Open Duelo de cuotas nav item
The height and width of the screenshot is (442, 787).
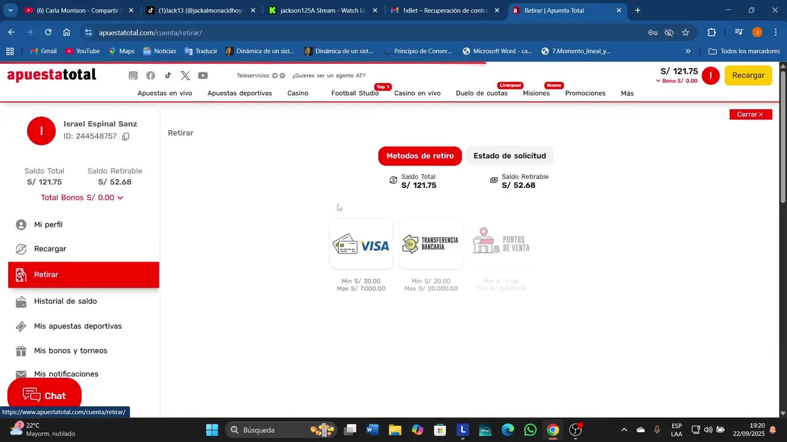click(x=481, y=93)
